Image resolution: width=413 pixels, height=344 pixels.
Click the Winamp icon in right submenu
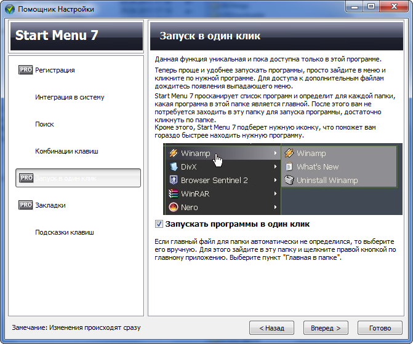(289, 153)
